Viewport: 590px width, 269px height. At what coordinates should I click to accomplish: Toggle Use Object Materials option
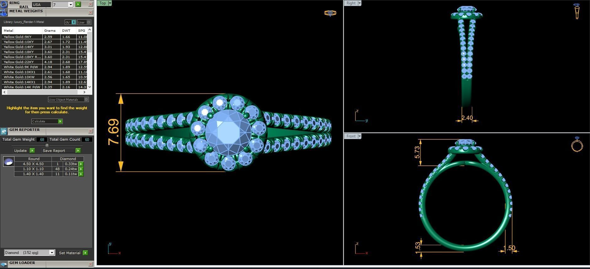68,100
